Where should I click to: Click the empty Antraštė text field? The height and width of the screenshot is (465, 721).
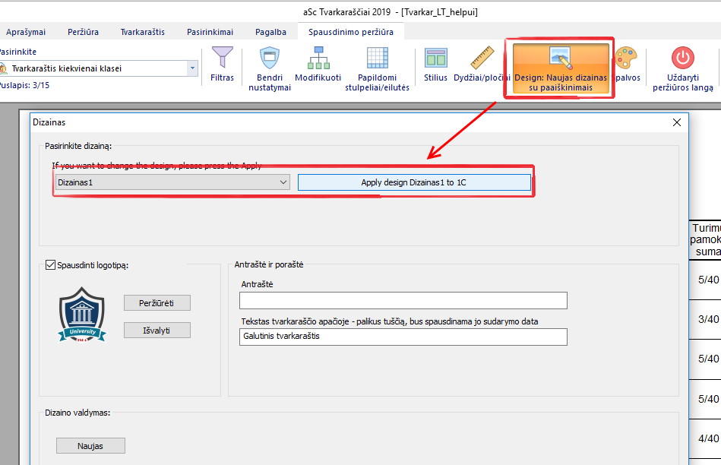[x=403, y=301]
